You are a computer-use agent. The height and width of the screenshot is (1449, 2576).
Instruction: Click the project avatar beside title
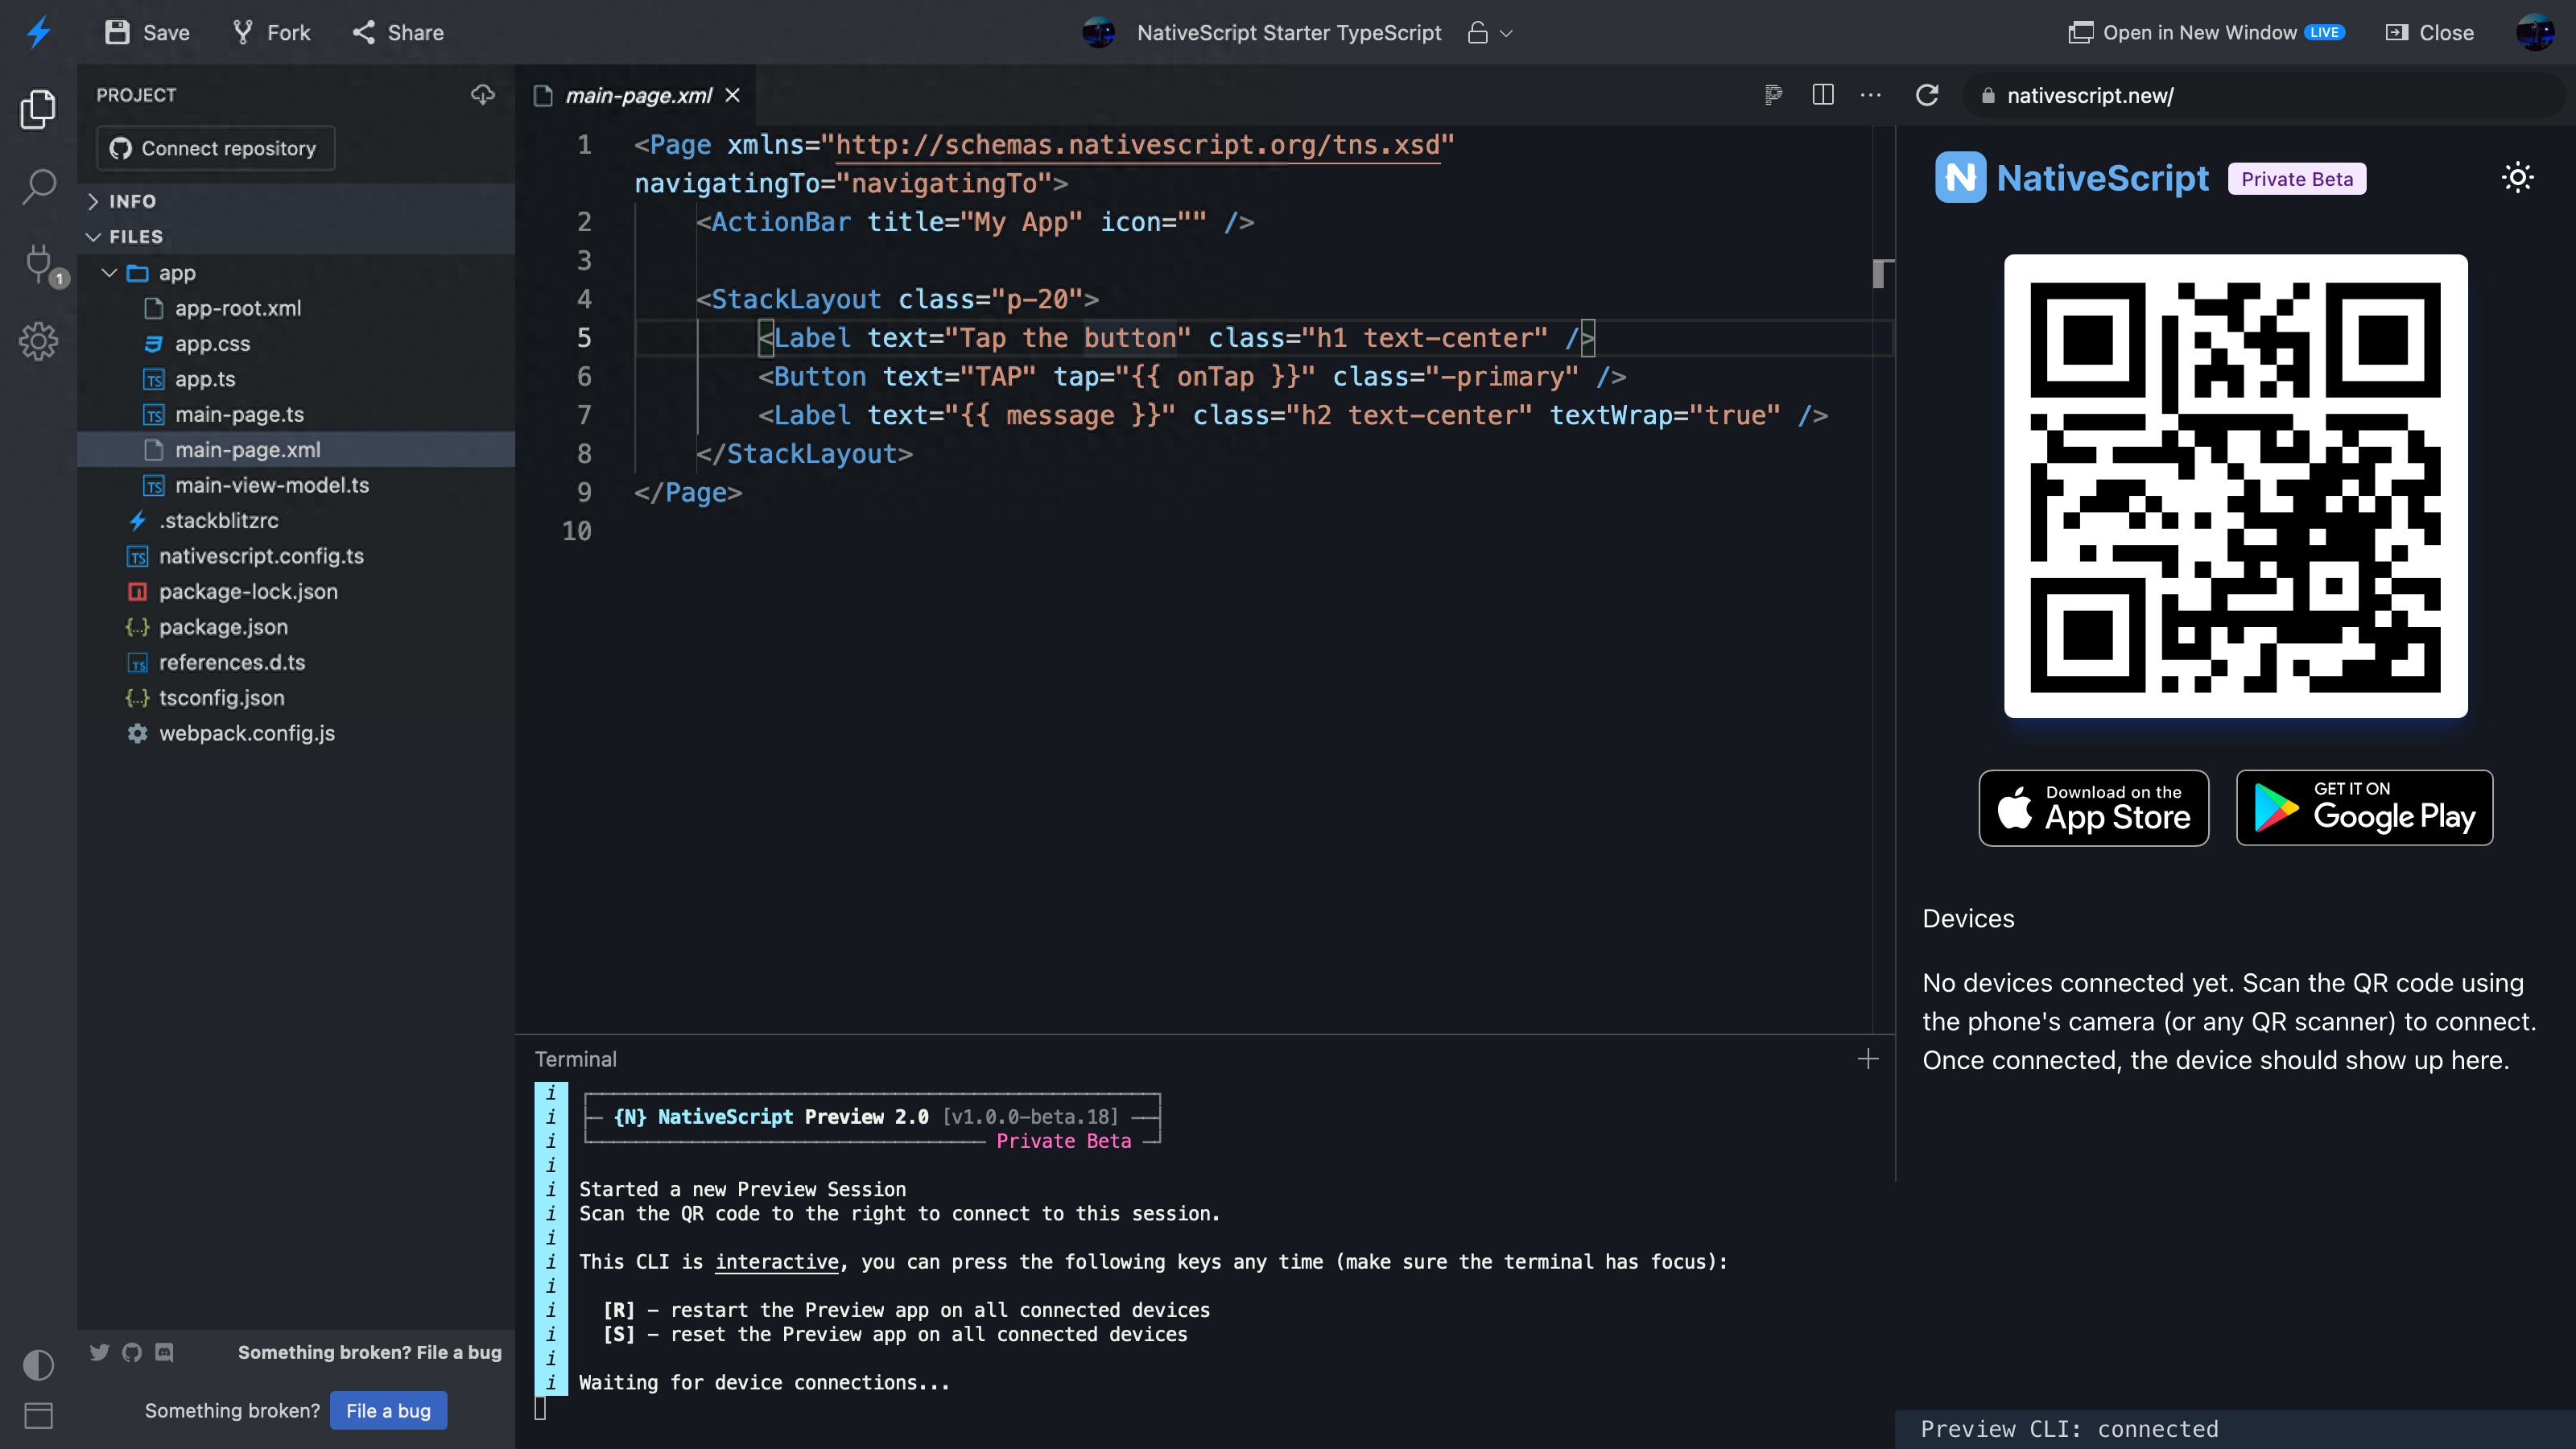point(1098,32)
